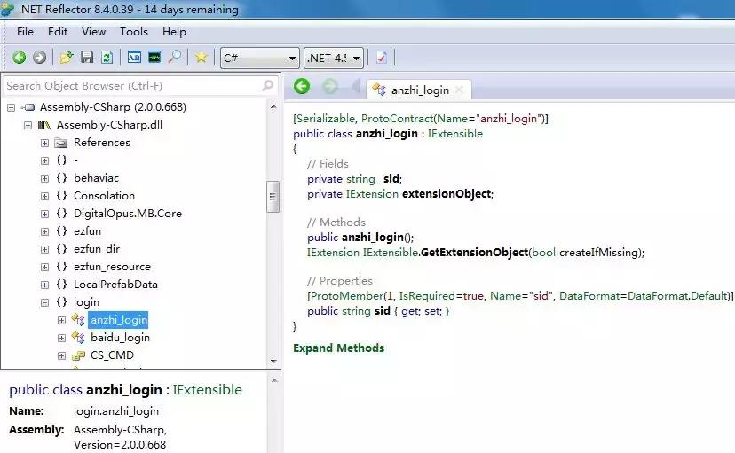Click the IExtensible link in class declaration
Screen dimensions: 735x453
[453, 134]
